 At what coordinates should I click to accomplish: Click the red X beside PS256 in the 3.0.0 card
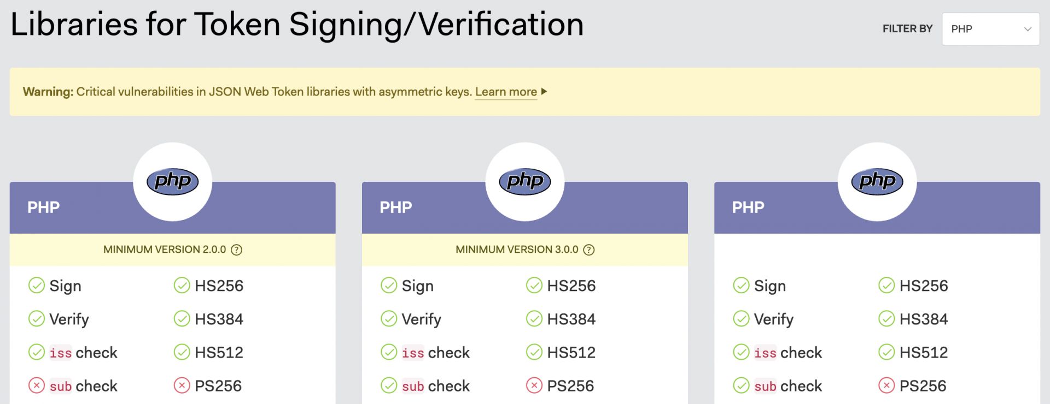click(534, 386)
